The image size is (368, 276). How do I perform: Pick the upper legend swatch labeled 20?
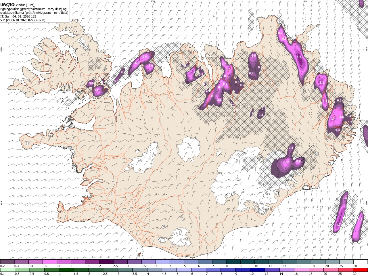coord(332,262)
